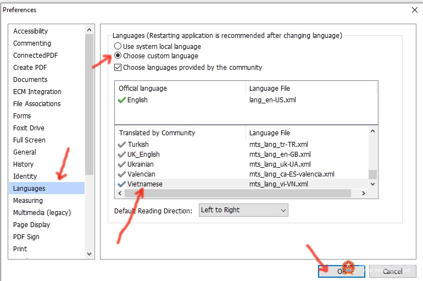
Task: Open the Create PDF preferences
Action: click(30, 68)
